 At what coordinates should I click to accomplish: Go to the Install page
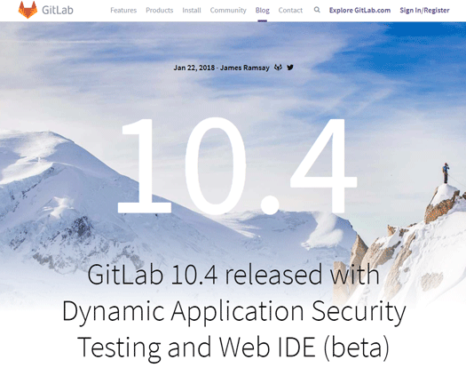(192, 11)
